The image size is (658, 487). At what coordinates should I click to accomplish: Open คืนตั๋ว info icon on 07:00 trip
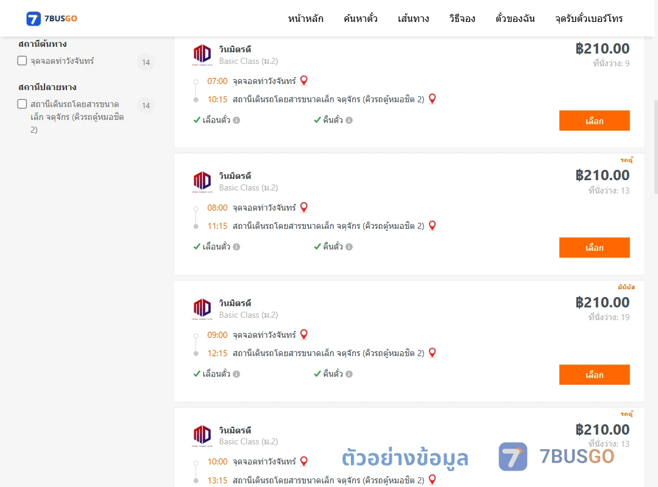[349, 121]
